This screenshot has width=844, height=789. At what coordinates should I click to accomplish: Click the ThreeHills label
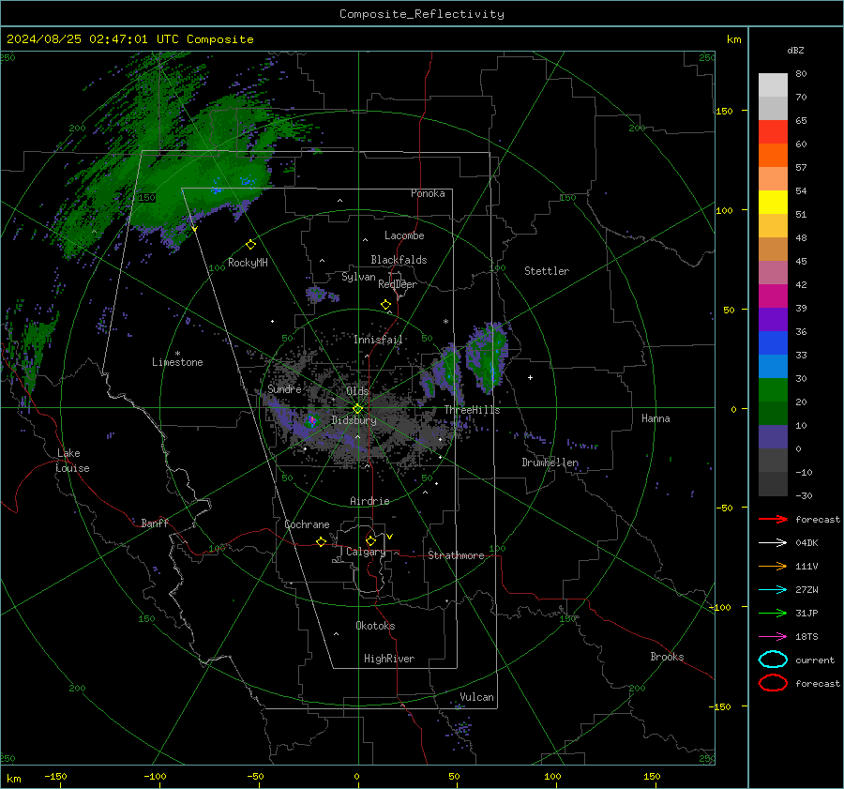(472, 410)
